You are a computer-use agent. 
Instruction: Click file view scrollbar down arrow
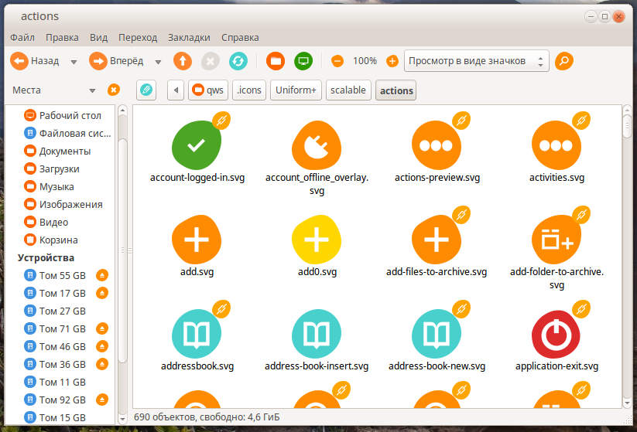(627, 403)
